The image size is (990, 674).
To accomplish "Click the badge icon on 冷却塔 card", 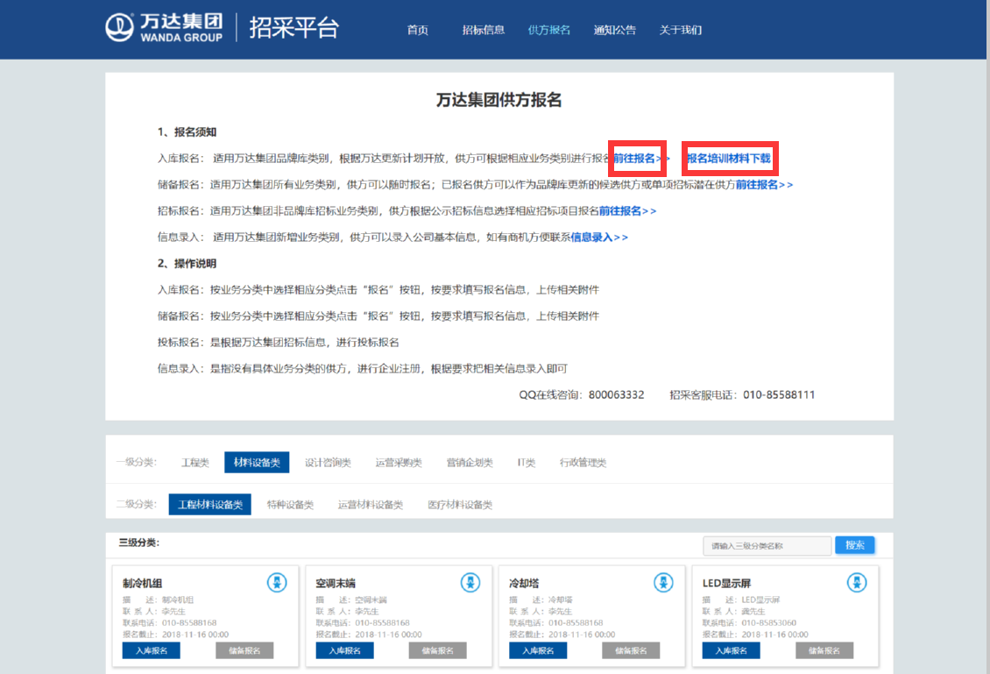I will [663, 582].
